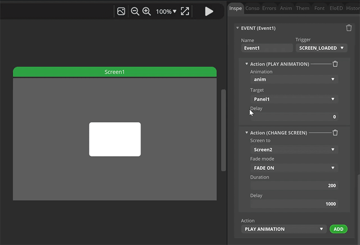Viewport: 360px width, 245px height.
Task: Zoom out with the minus magnifier
Action: click(135, 11)
